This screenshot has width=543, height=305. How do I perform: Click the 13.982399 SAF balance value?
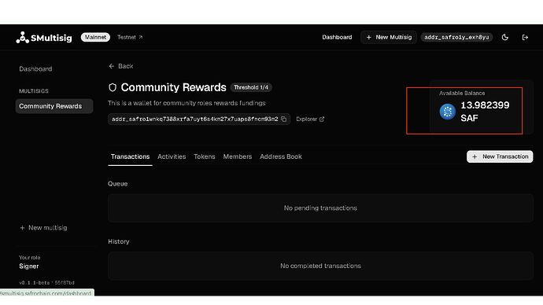pos(485,112)
